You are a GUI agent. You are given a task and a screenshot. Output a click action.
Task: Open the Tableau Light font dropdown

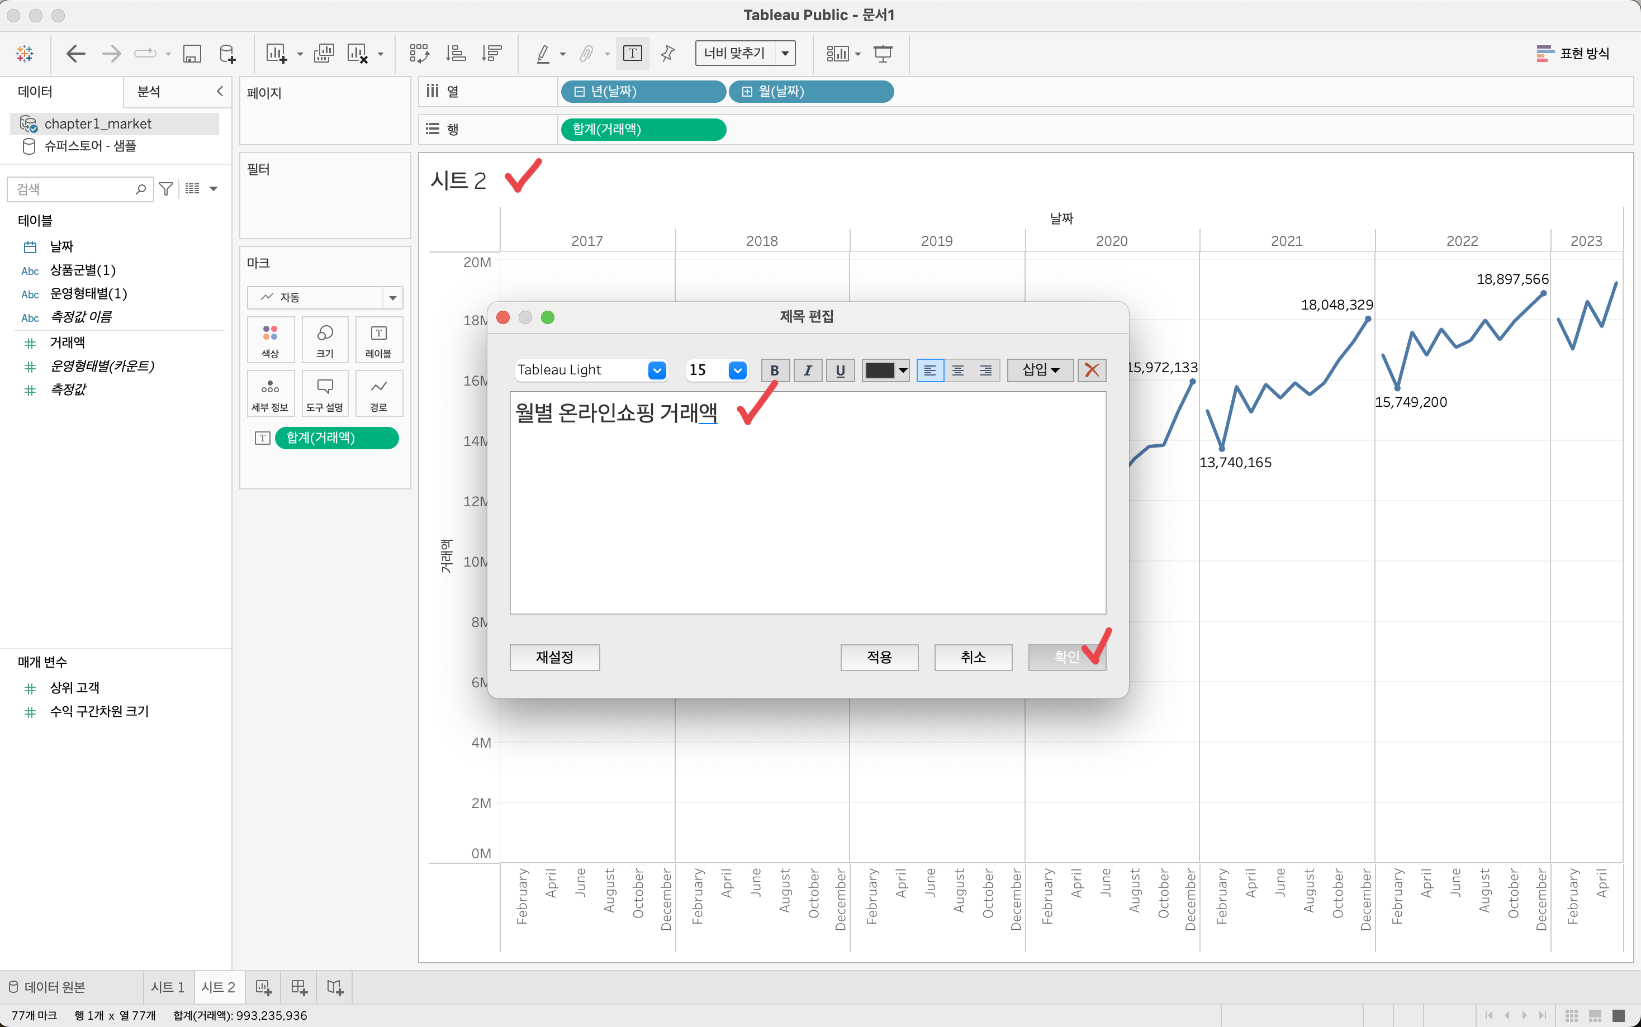(656, 370)
